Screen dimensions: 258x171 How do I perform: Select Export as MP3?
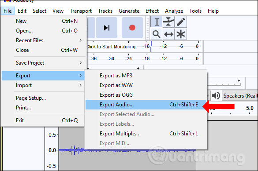click(x=146, y=76)
